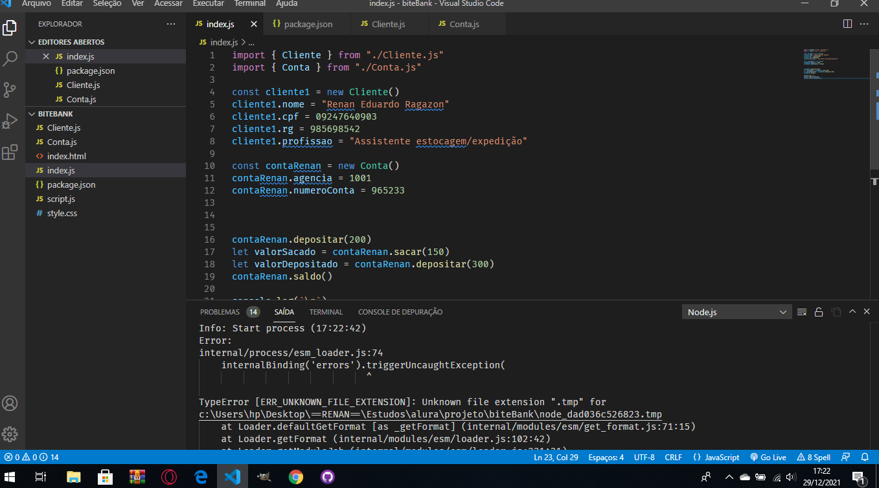
Task: Open File Explorer from taskbar
Action: tap(73, 477)
